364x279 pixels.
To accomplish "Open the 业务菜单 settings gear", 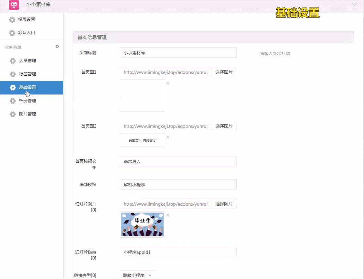I will pyautogui.click(x=57, y=46).
